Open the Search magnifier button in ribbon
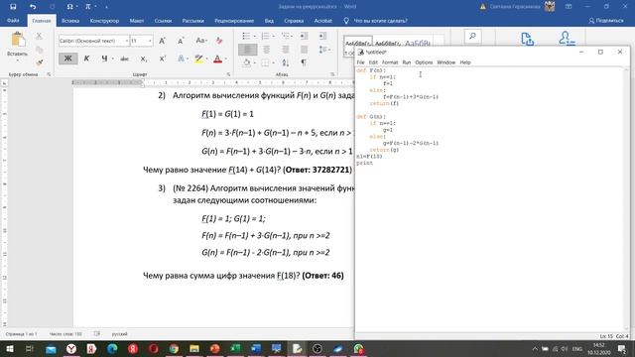Viewport: 635px width, 357px height. pyautogui.click(x=472, y=37)
